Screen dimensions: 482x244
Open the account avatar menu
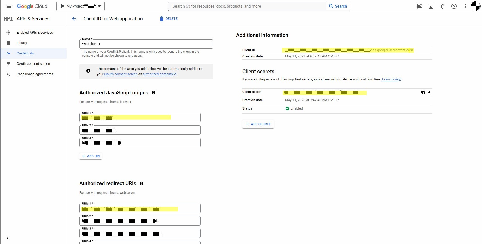475,6
